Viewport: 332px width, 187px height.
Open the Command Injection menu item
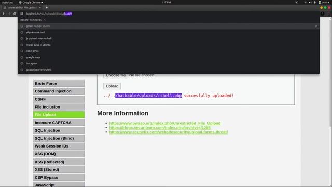(59, 91)
